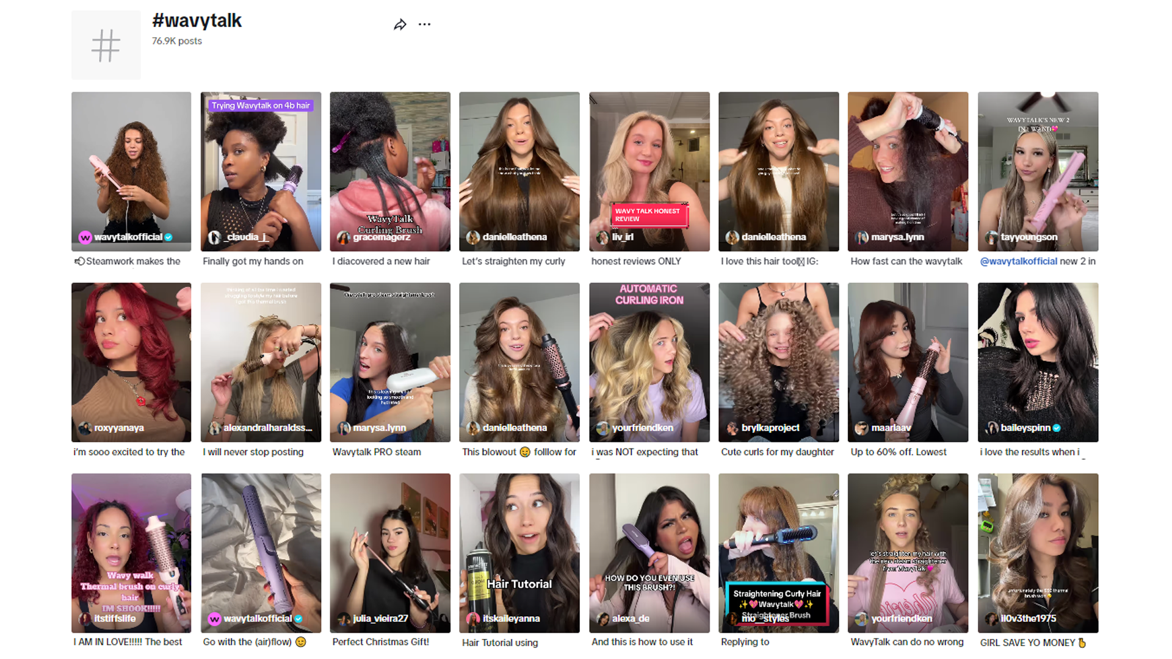Click brylkaproject profile avatar icon
The width and height of the screenshot is (1172, 659).
733,428
